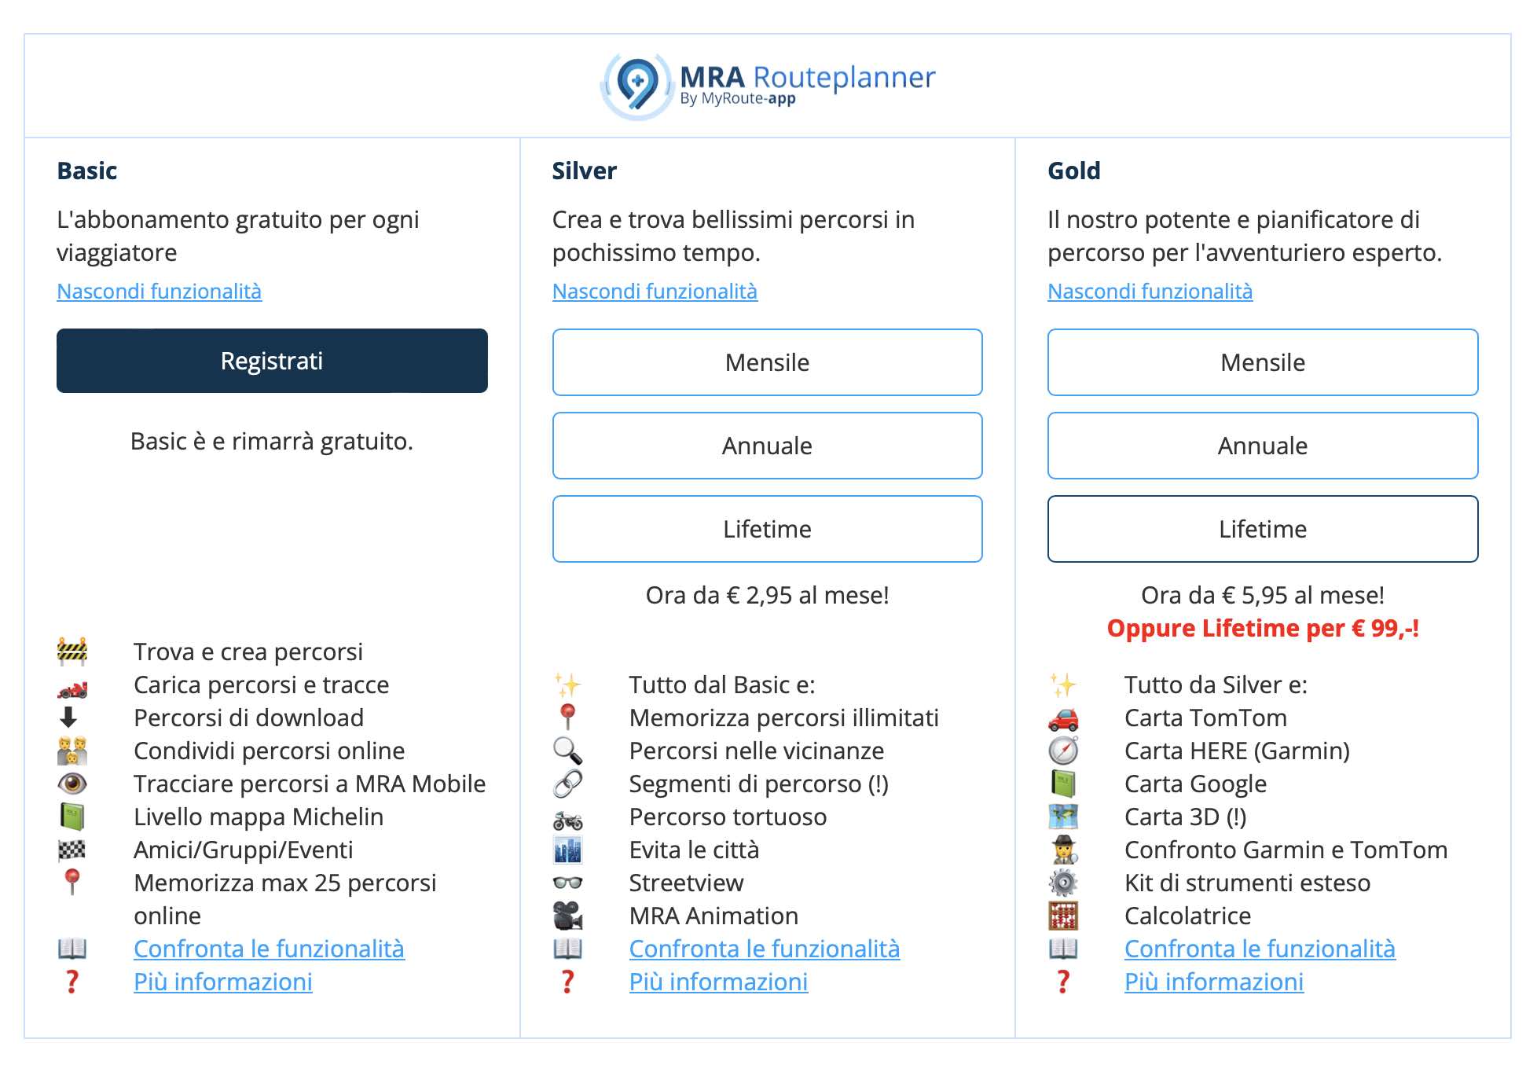Click the Silver plan heading

(x=584, y=171)
